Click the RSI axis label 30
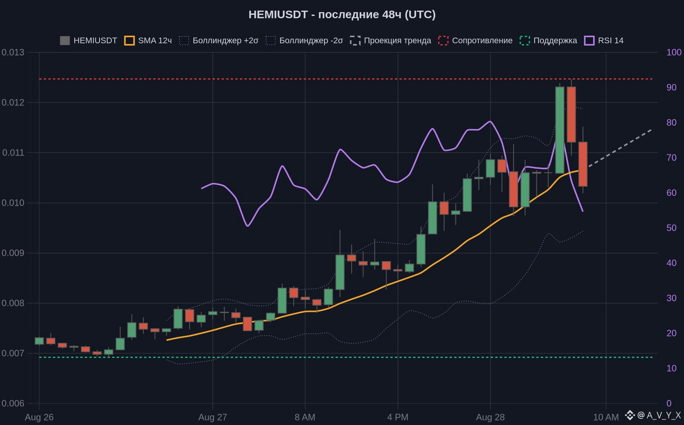Screen dimensions: 684x425 [671, 298]
